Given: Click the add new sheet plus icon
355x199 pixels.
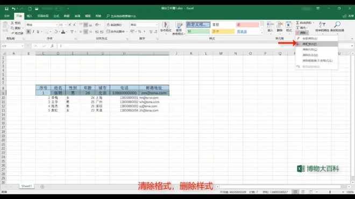Looking at the screenshot, I should click(42, 187).
